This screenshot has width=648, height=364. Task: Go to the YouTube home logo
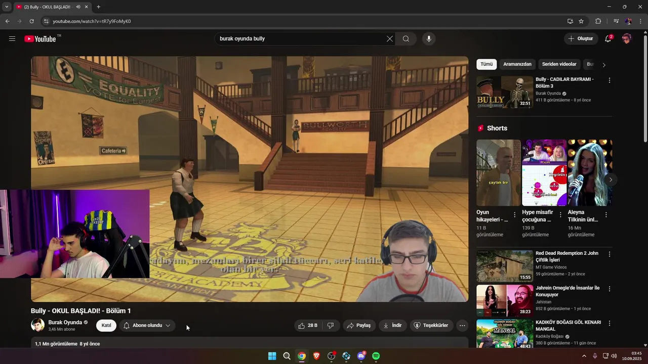[40, 39]
